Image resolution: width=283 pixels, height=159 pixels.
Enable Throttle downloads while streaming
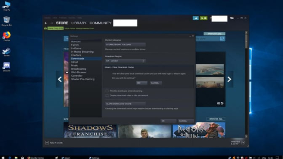coord(107,91)
